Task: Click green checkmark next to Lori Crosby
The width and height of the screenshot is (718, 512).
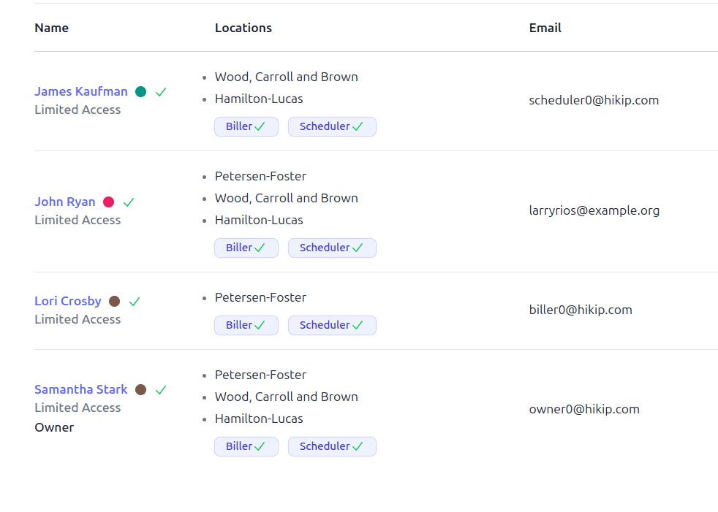Action: (x=135, y=302)
